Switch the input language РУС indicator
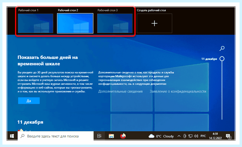Image resolution: width=242 pixels, height=147 pixels. coord(203,136)
